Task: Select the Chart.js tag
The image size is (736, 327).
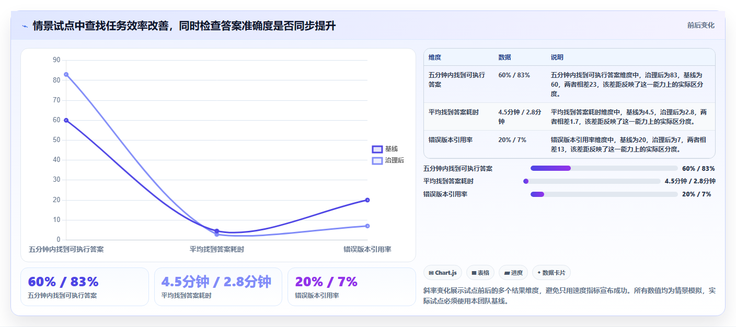Action: [x=443, y=273]
